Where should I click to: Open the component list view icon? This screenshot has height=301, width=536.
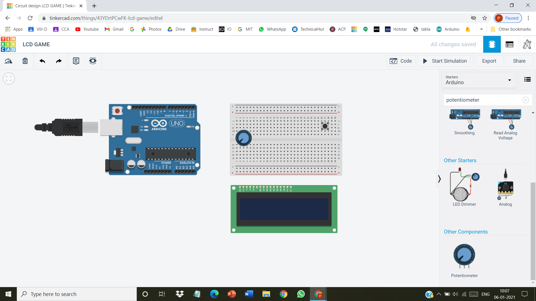(x=528, y=80)
